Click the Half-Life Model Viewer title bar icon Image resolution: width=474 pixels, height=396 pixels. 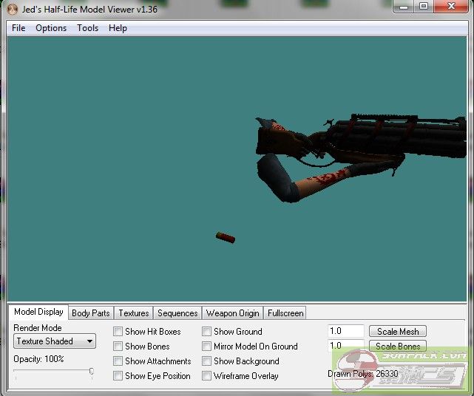(11, 8)
